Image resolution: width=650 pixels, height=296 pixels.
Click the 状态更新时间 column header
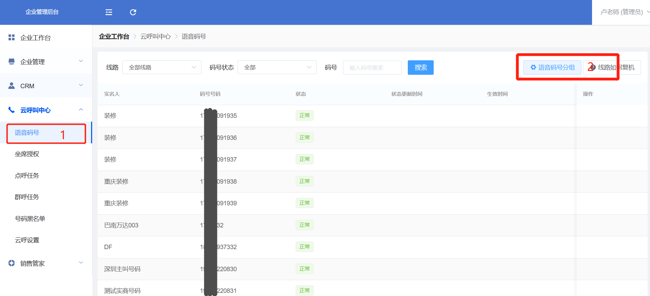click(x=407, y=94)
